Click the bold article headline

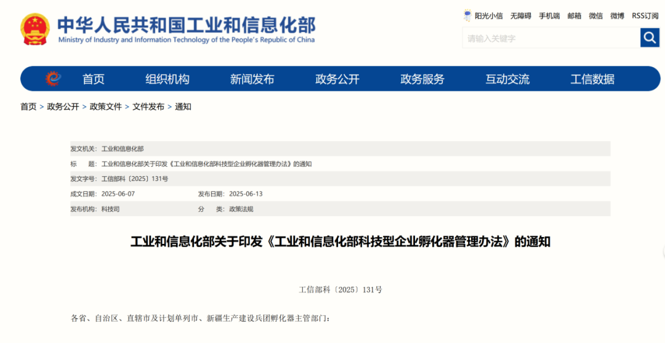point(340,242)
